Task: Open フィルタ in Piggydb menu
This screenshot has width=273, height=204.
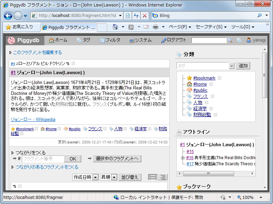Action: coord(110,40)
